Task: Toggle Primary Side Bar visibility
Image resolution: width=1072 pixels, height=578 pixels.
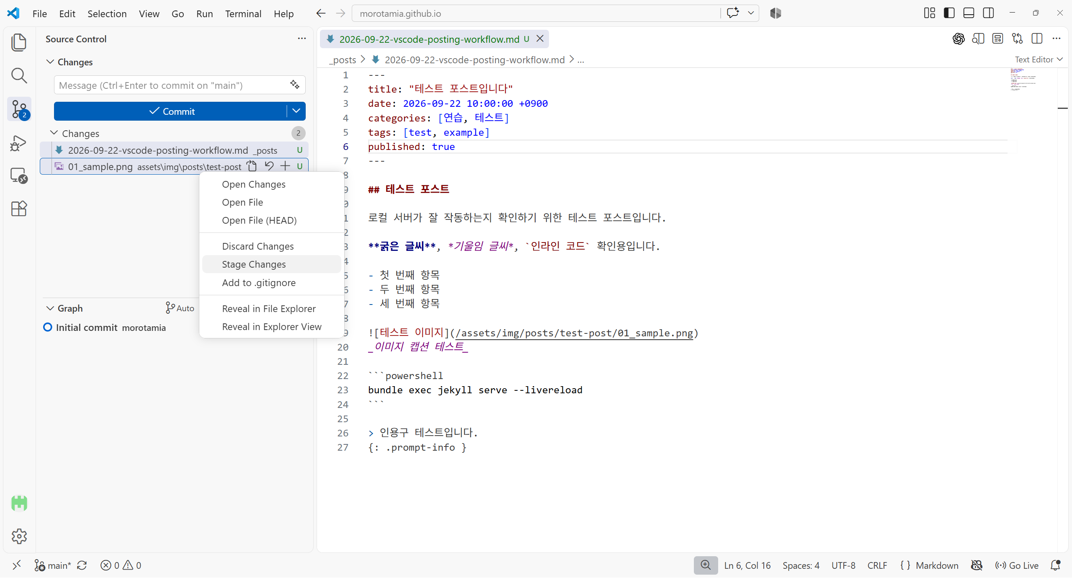Action: click(949, 13)
